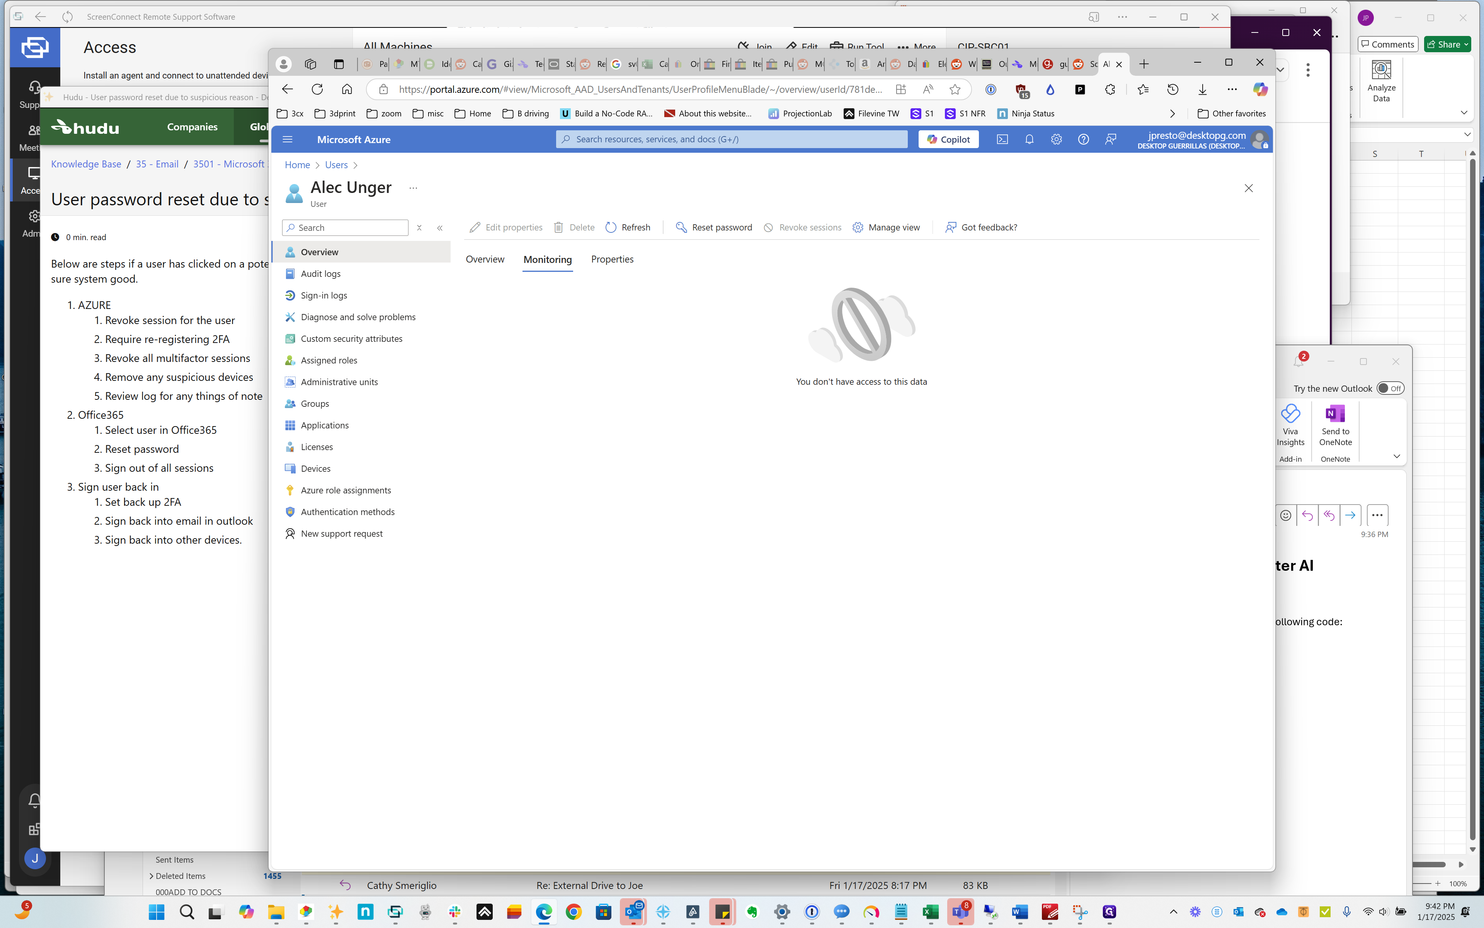
Task: Open Authentication methods in sidebar
Action: 347,512
